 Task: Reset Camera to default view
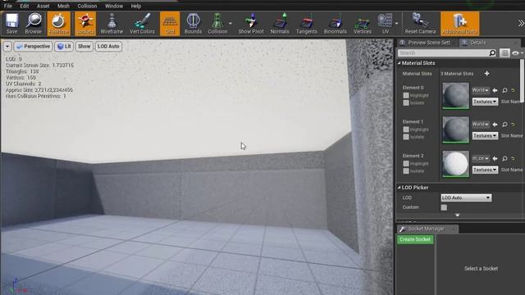tap(420, 24)
